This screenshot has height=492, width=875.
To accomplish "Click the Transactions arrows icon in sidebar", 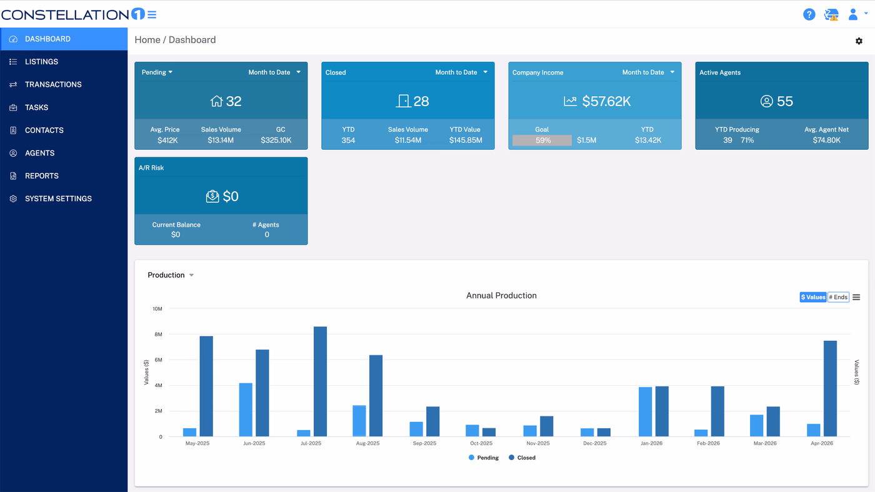I will tap(13, 85).
